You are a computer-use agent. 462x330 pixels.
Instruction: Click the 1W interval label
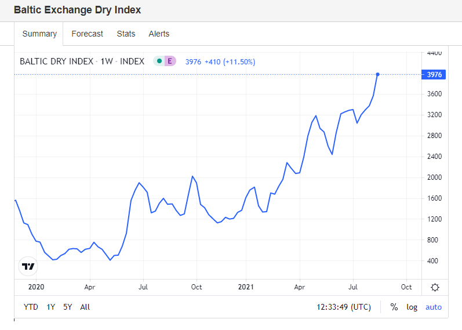coord(107,61)
